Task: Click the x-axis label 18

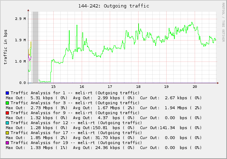Action: click(138, 86)
